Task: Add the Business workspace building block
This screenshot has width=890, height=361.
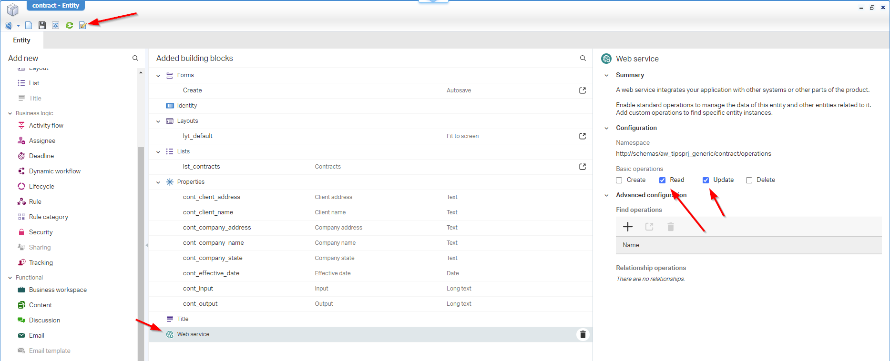Action: (58, 290)
